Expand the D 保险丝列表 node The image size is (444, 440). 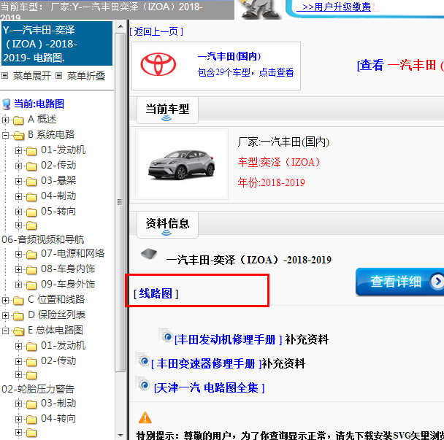(x=5, y=315)
